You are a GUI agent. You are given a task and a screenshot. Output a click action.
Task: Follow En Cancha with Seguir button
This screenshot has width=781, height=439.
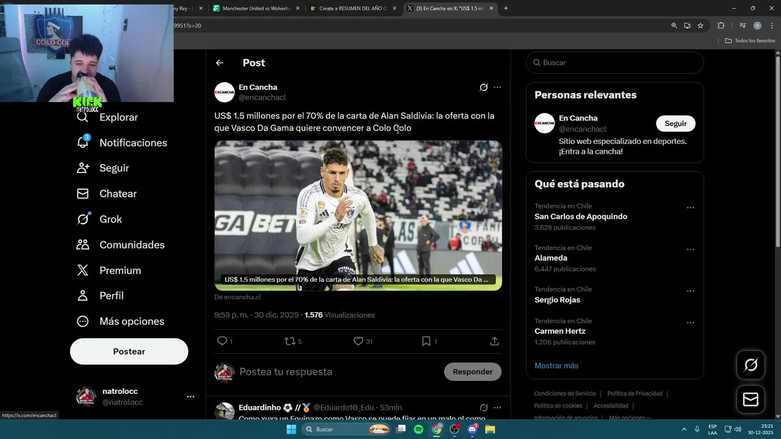point(675,123)
